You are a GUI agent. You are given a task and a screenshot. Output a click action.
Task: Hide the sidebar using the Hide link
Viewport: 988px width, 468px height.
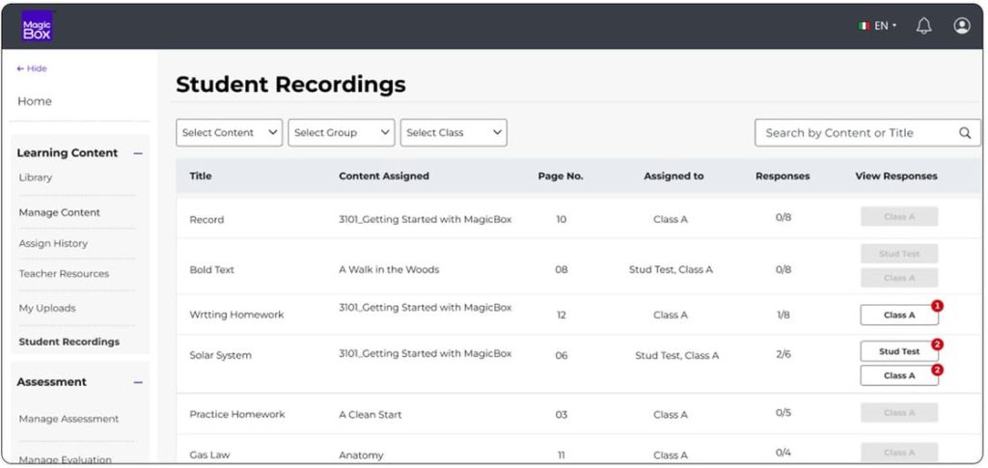[32, 69]
